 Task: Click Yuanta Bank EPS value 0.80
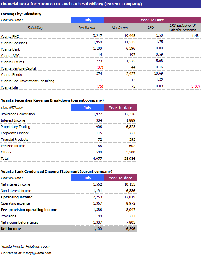point(159,48)
